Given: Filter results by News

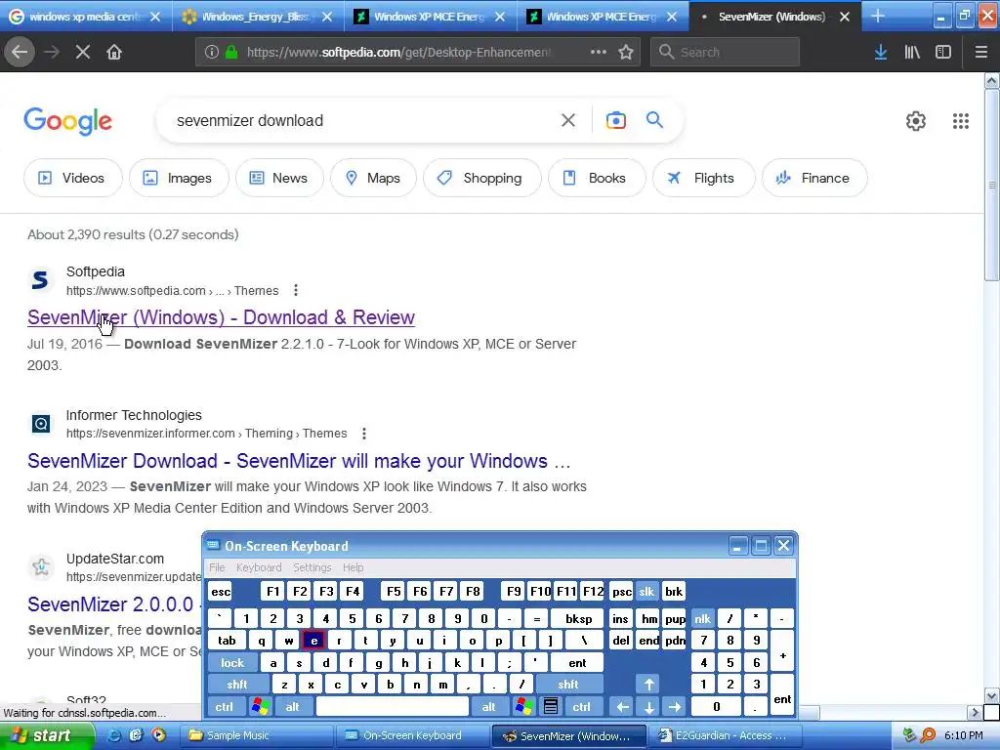Looking at the screenshot, I should click(278, 178).
